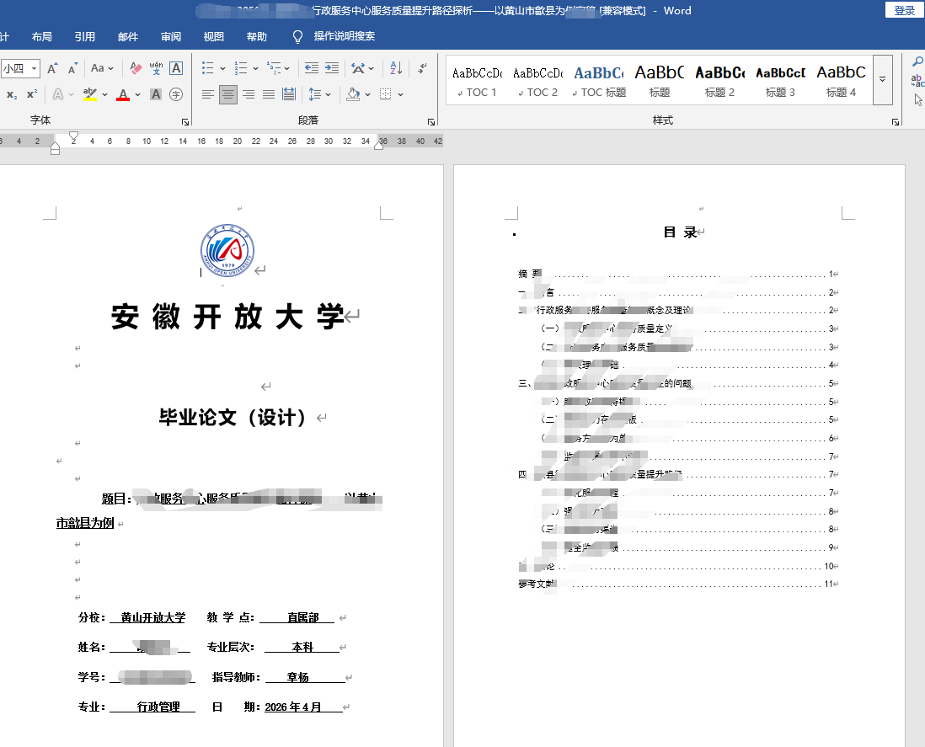
Task: Toggle subscript formatting
Action: coord(12,94)
